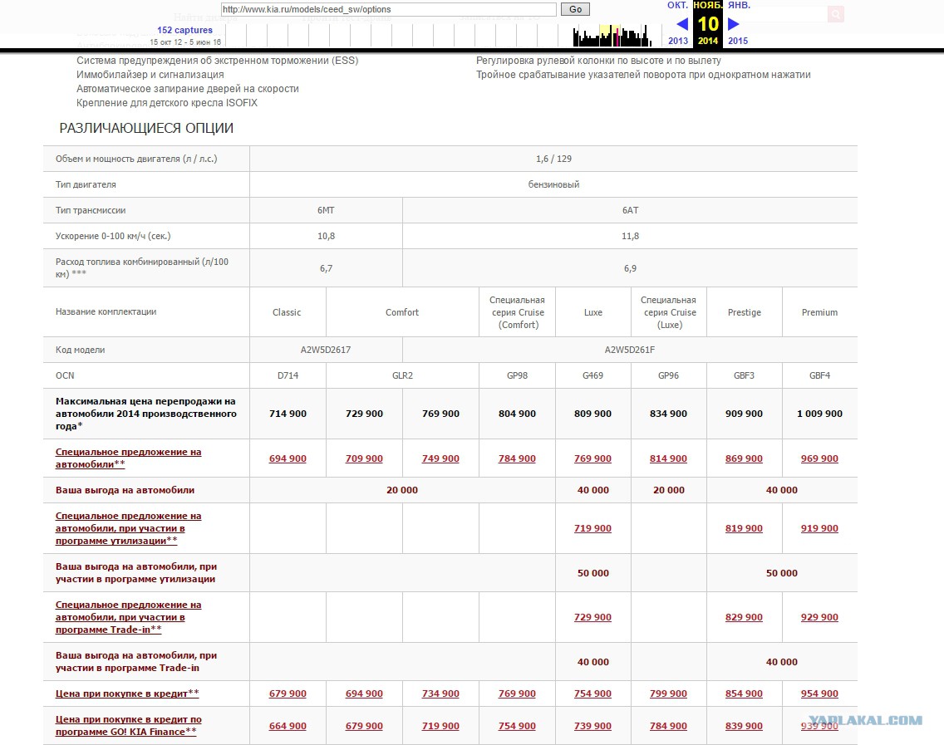Viewport: 944px width, 745px height.
Task: Select year 2015 in Wayback timeline
Action: [x=738, y=41]
